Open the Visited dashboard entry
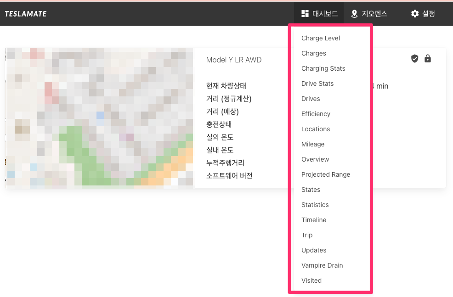The height and width of the screenshot is (297, 453). click(311, 280)
